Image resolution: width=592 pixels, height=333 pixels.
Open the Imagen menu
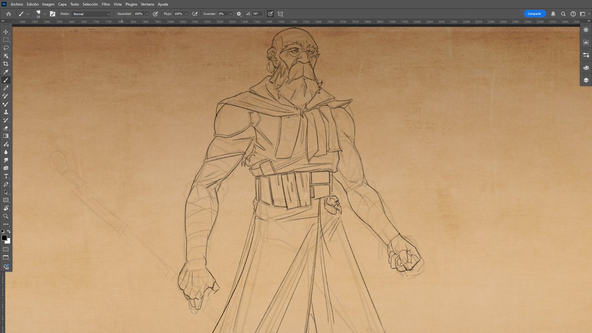click(48, 4)
